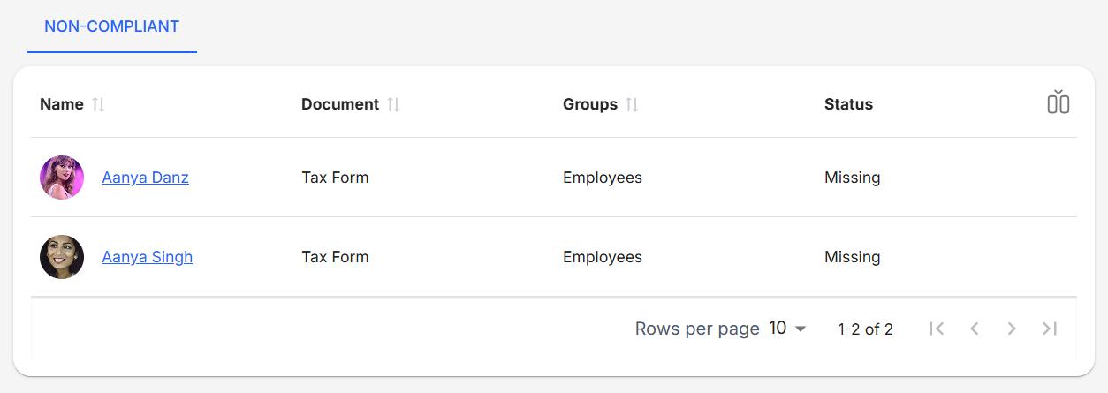1108x393 pixels.
Task: Expand the Rows per page dropdown
Action: tap(787, 329)
